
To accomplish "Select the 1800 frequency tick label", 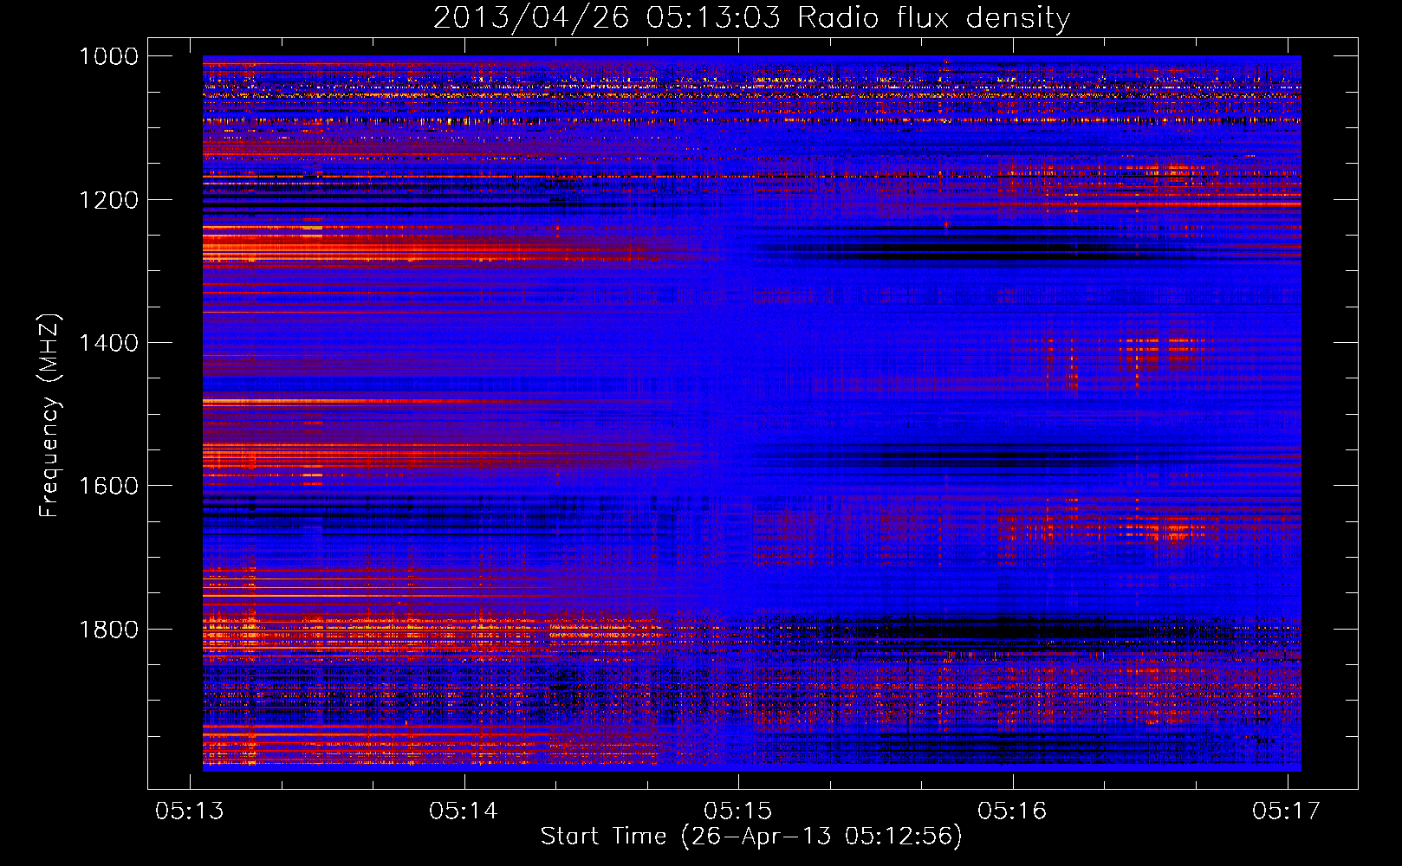I will click(108, 630).
